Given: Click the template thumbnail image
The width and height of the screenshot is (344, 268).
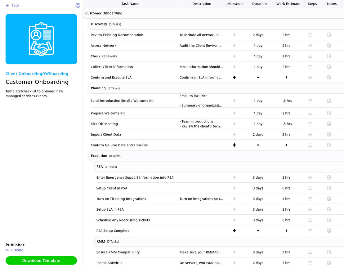Looking at the screenshot, I should [x=41, y=39].
